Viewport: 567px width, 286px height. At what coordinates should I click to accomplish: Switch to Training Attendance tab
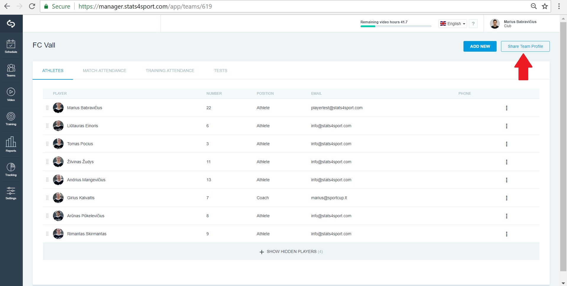tap(170, 71)
